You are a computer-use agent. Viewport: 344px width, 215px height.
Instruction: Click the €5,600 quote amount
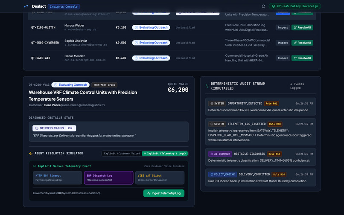[x=121, y=58]
